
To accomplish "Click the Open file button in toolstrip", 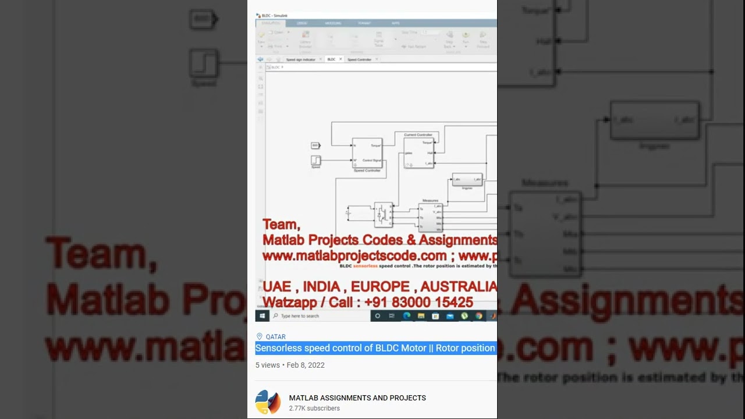I will [x=277, y=33].
